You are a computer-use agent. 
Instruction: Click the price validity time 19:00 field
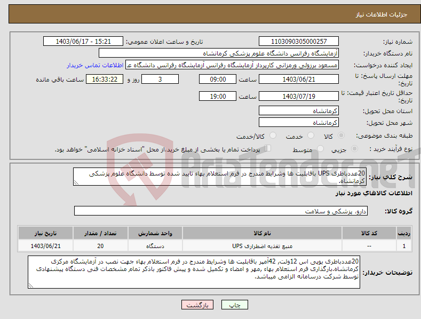[218, 96]
